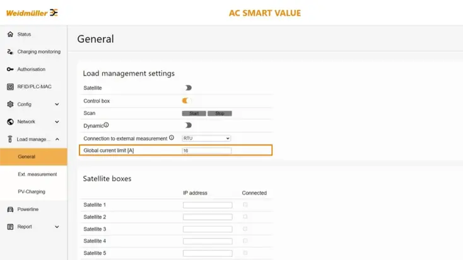Click the Global current limit field
This screenshot has height=260, width=463.
point(206,150)
